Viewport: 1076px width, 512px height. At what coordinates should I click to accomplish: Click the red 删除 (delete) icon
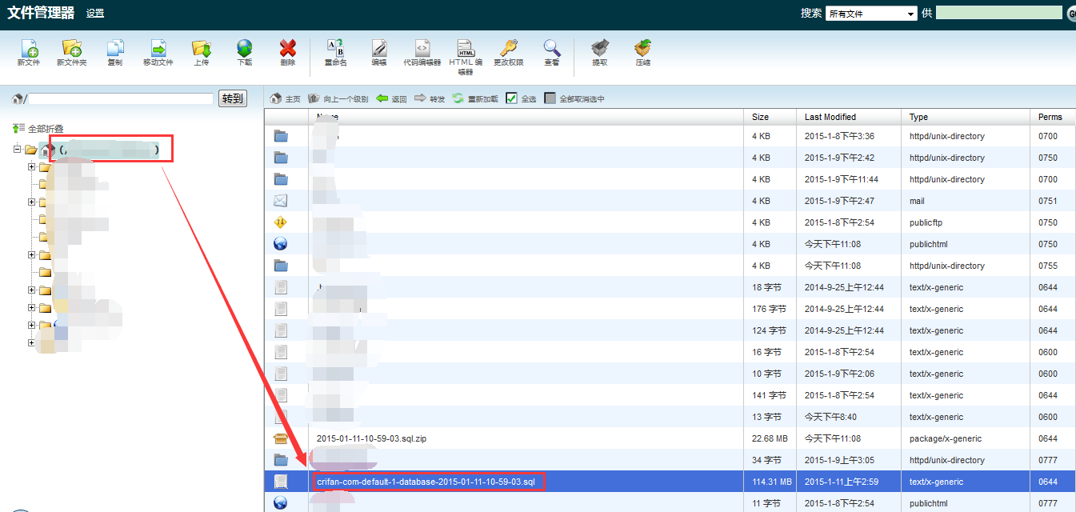287,48
